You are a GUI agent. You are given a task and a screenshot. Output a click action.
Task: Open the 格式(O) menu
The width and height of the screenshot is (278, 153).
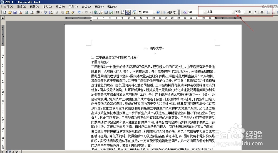tap(60, 7)
